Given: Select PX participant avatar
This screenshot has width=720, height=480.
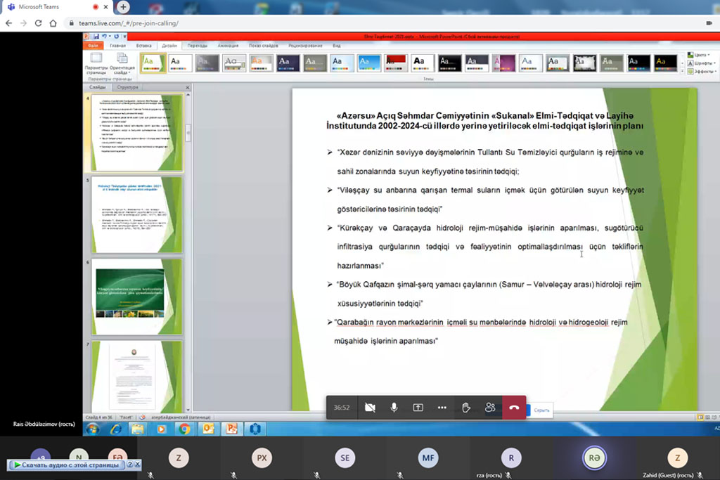Looking at the screenshot, I should point(262,458).
